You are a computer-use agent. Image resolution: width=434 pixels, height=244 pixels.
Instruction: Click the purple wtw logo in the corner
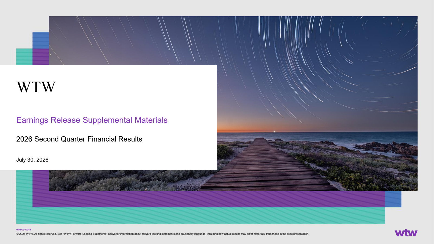coord(406,233)
